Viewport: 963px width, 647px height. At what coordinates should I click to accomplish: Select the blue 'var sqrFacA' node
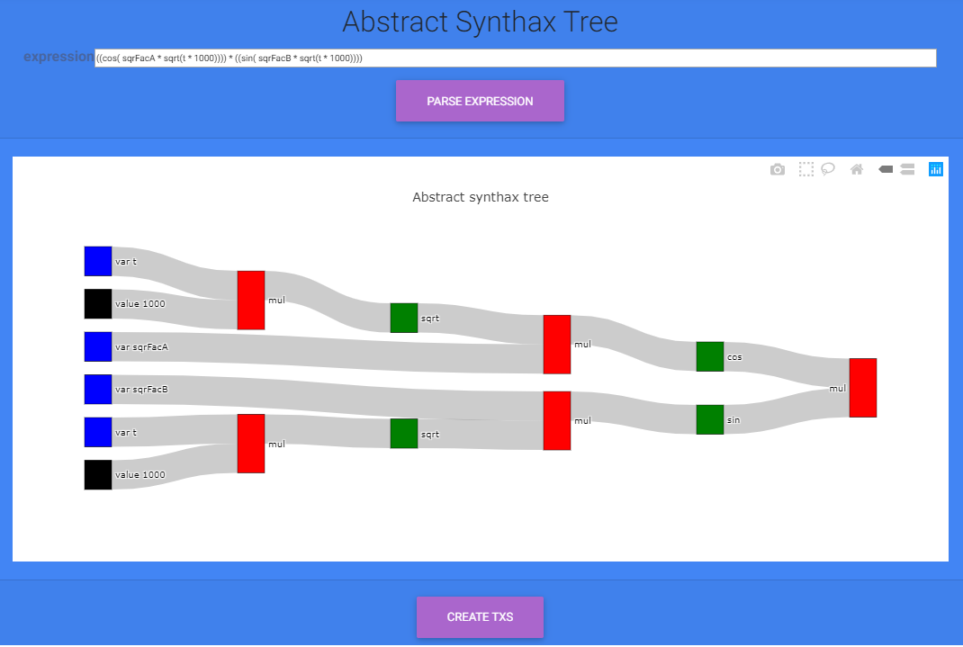coord(98,346)
